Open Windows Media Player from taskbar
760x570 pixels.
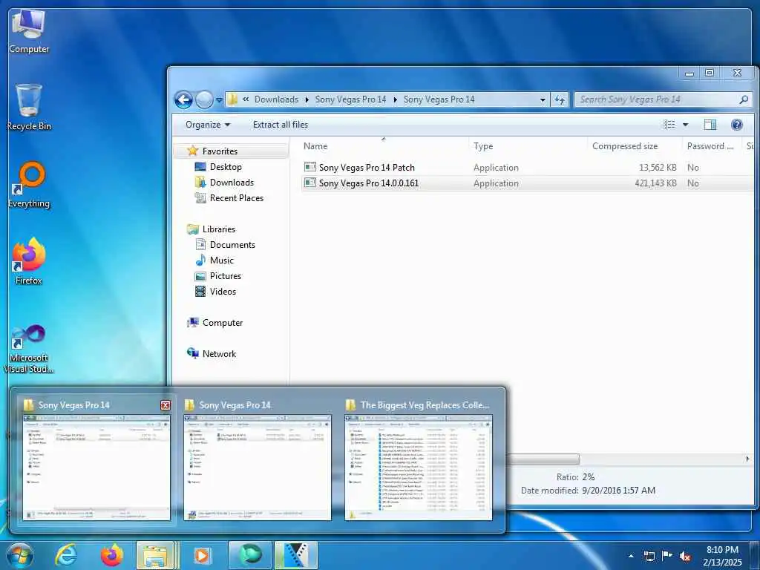coord(201,555)
